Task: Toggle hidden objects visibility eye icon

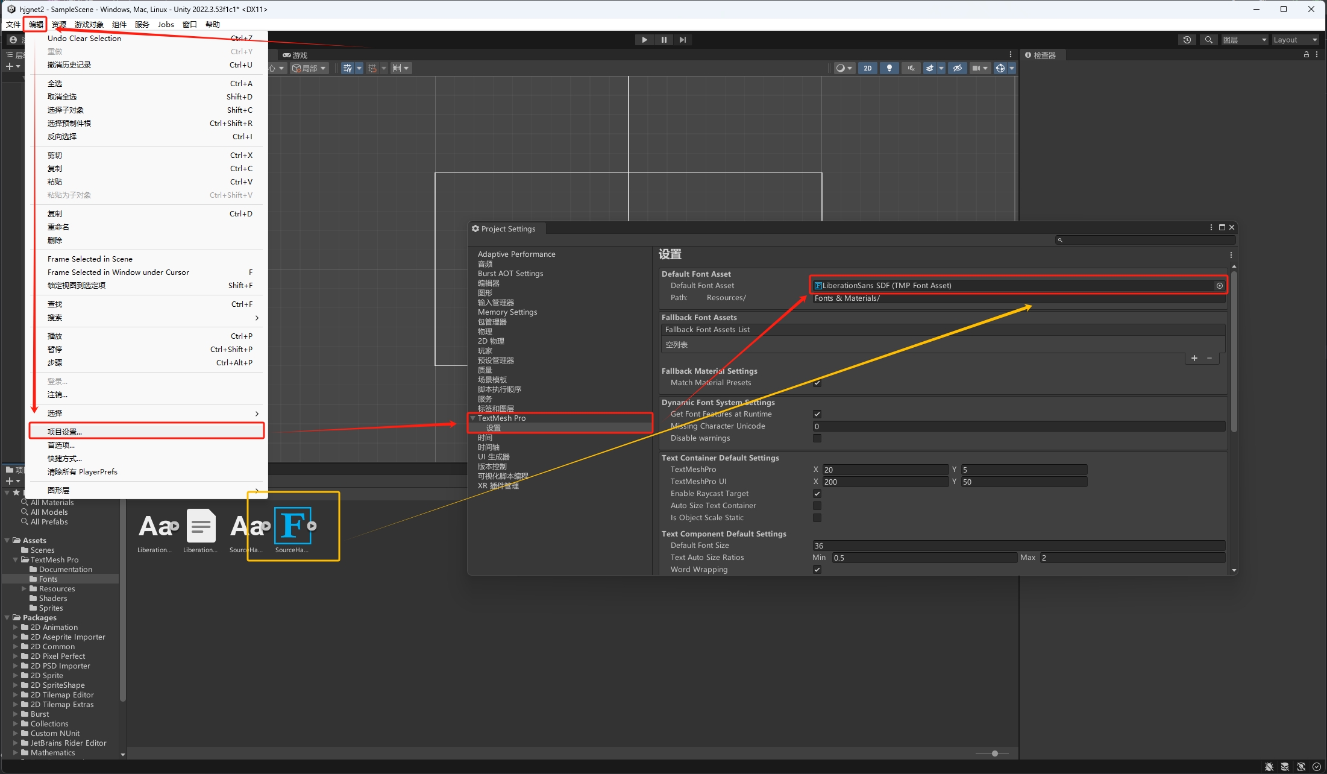Action: [957, 68]
